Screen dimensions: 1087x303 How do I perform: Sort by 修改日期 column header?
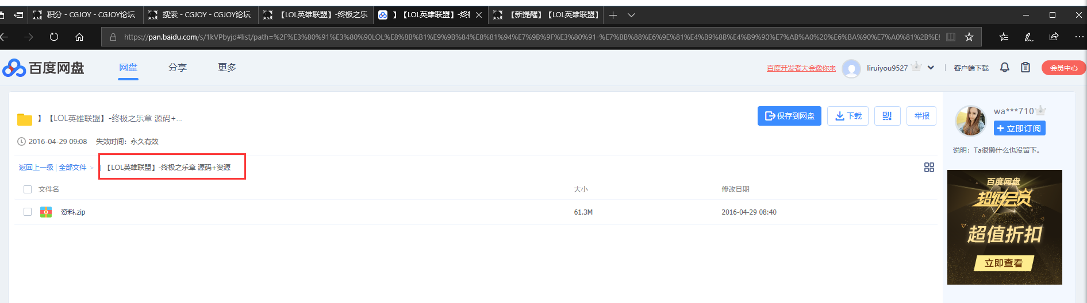[735, 189]
